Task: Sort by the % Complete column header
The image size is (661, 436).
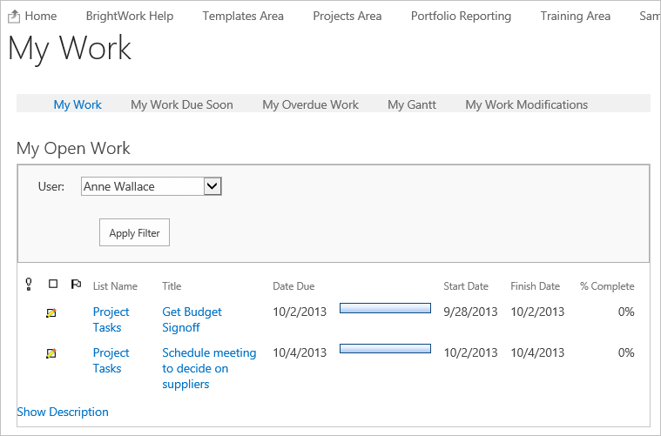Action: click(607, 286)
